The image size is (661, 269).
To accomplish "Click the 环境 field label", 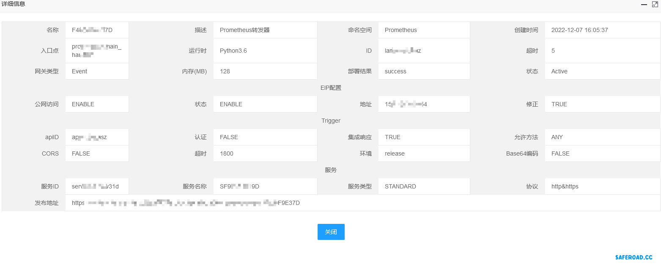I will (366, 153).
